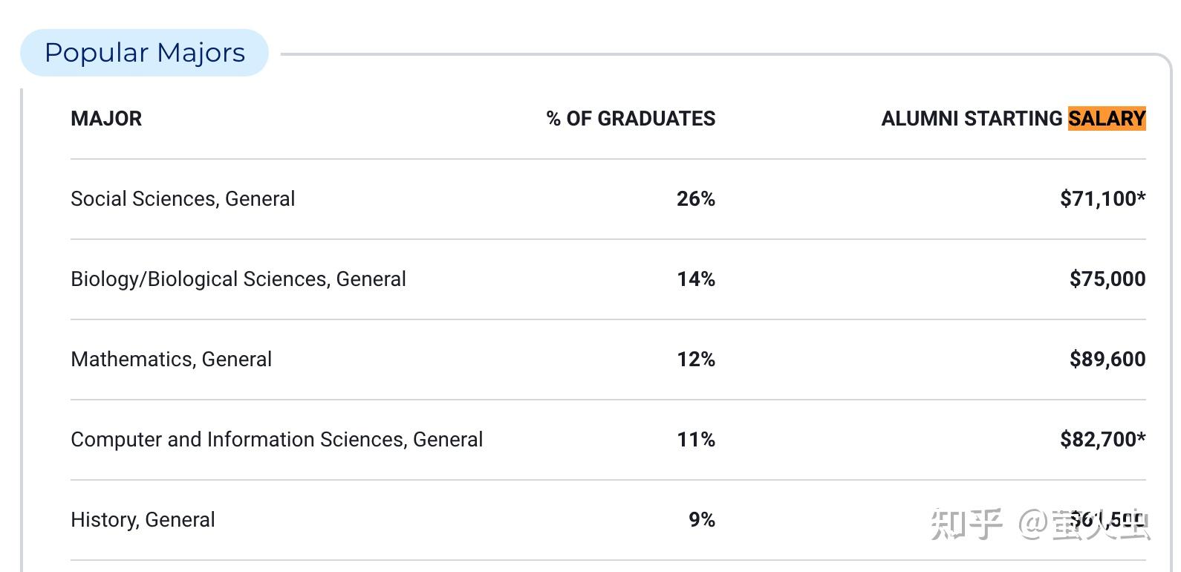
Task: Select Biology/Biological Sciences, General major
Action: point(238,279)
